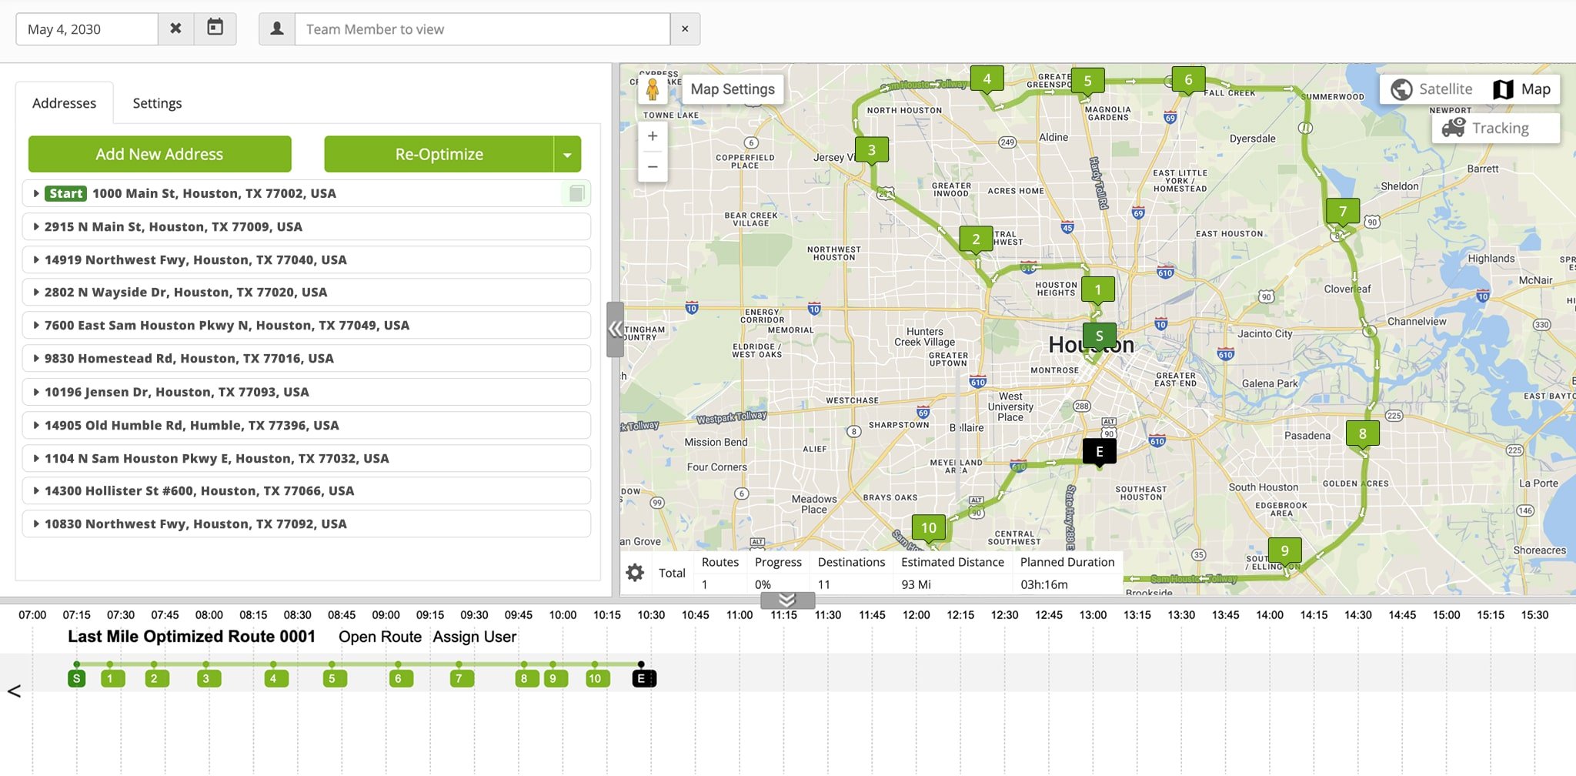Click map marker 10

[929, 528]
